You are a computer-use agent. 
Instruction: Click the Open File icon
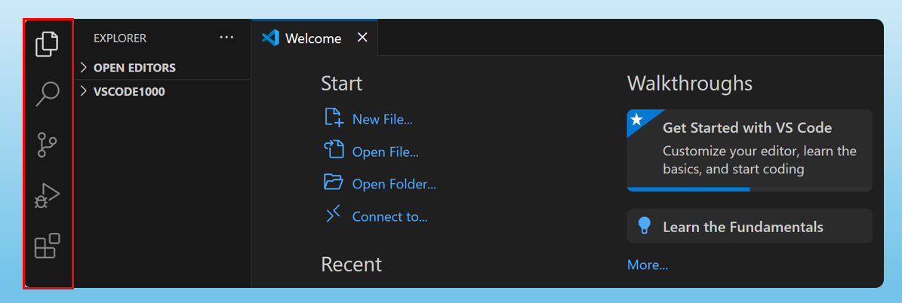click(x=334, y=150)
